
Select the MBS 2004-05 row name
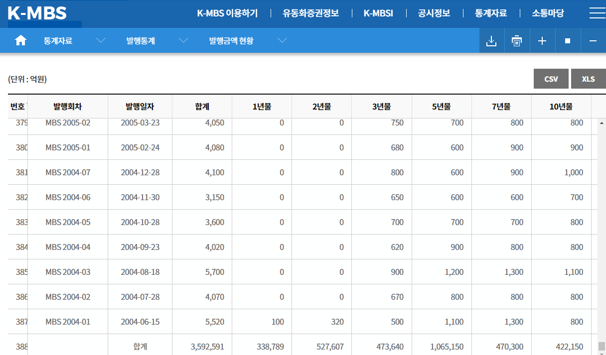point(68,222)
